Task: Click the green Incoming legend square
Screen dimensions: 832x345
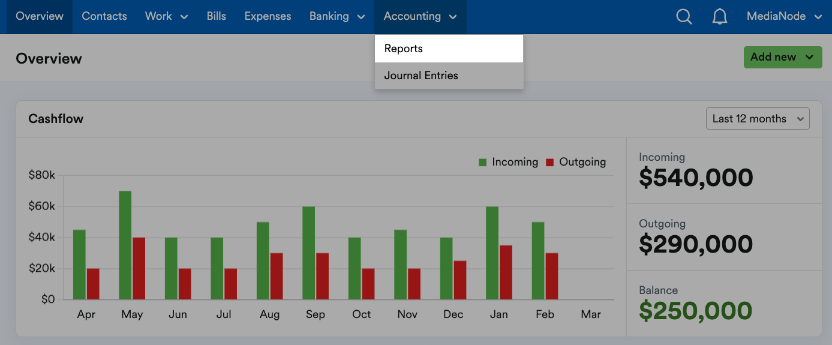Action: 482,163
